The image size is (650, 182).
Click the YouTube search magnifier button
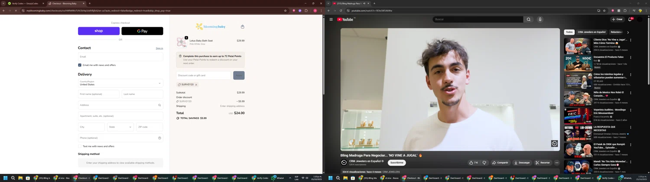(529, 19)
